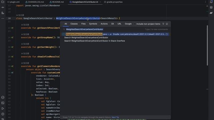Viewport: 214px width, 120px height.
Task: Switch to the Actions search tab
Action: (x=104, y=24)
